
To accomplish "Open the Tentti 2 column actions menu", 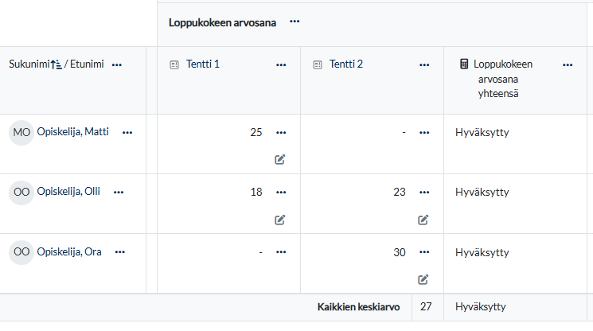I will (x=423, y=64).
